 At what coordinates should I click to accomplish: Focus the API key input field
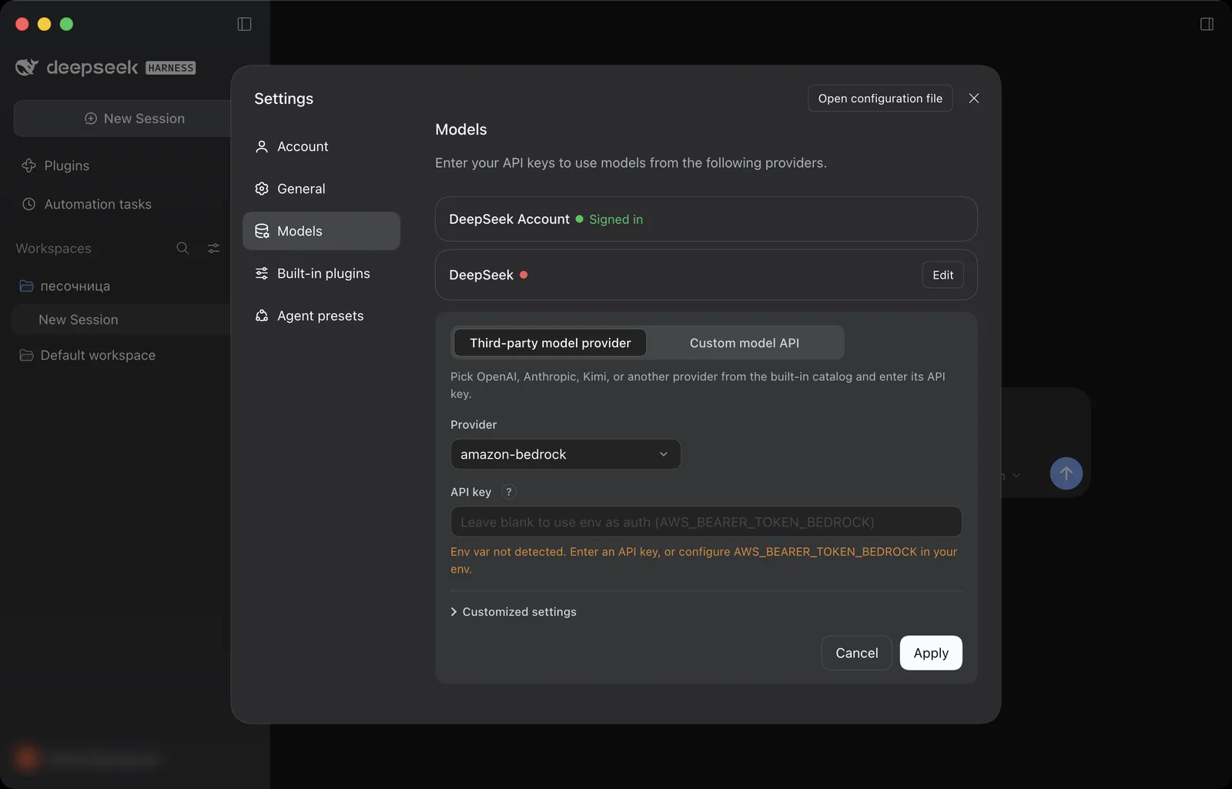(x=706, y=522)
